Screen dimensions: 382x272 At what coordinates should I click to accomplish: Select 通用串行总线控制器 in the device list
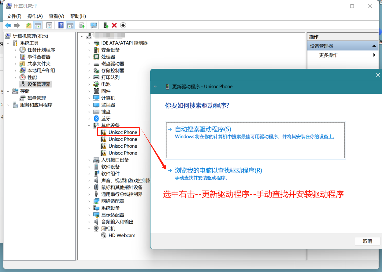point(122,194)
